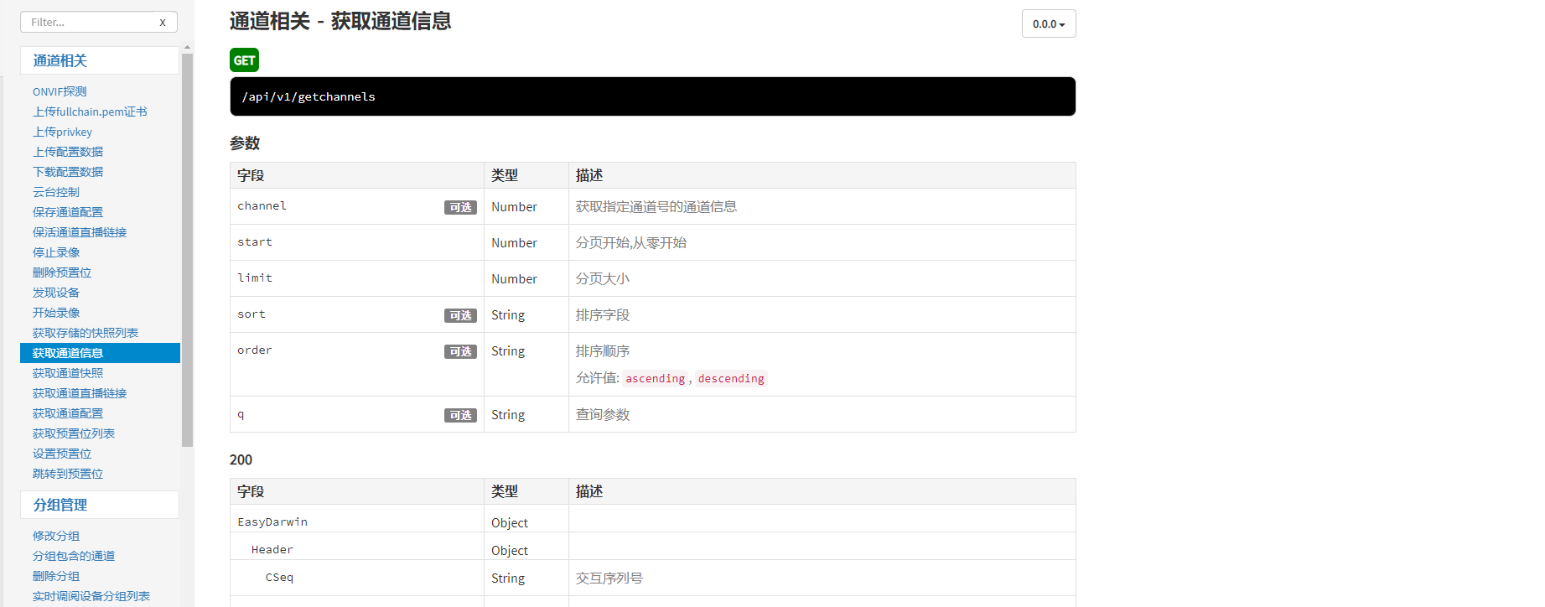Click the green GET method badge
Image resolution: width=1545 pixels, height=607 pixels.
pyautogui.click(x=244, y=60)
